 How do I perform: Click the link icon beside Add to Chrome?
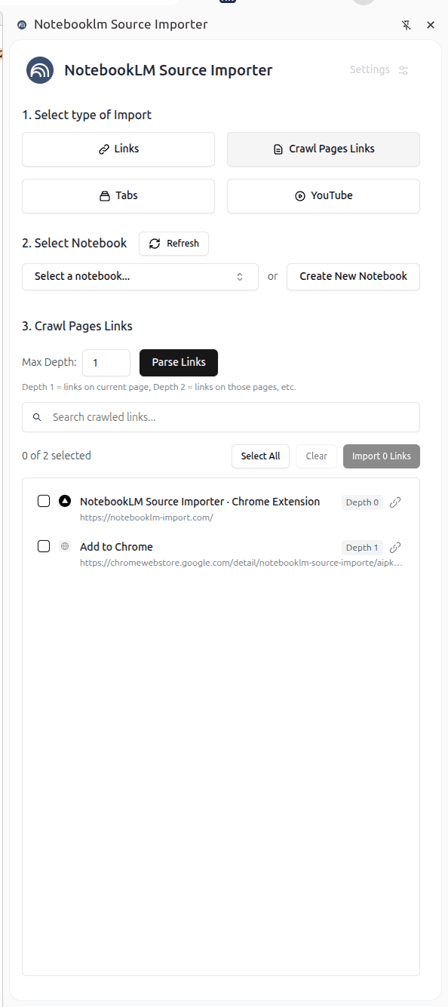394,547
